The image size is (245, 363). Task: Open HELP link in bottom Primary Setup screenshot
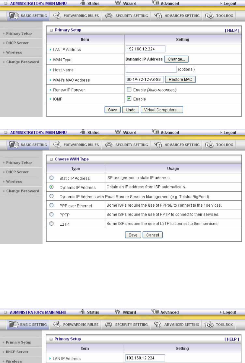click(x=232, y=339)
